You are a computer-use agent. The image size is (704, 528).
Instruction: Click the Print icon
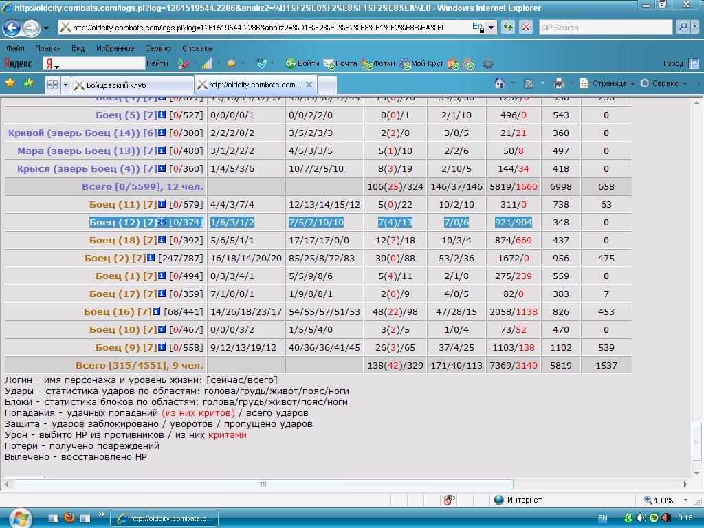pos(559,83)
